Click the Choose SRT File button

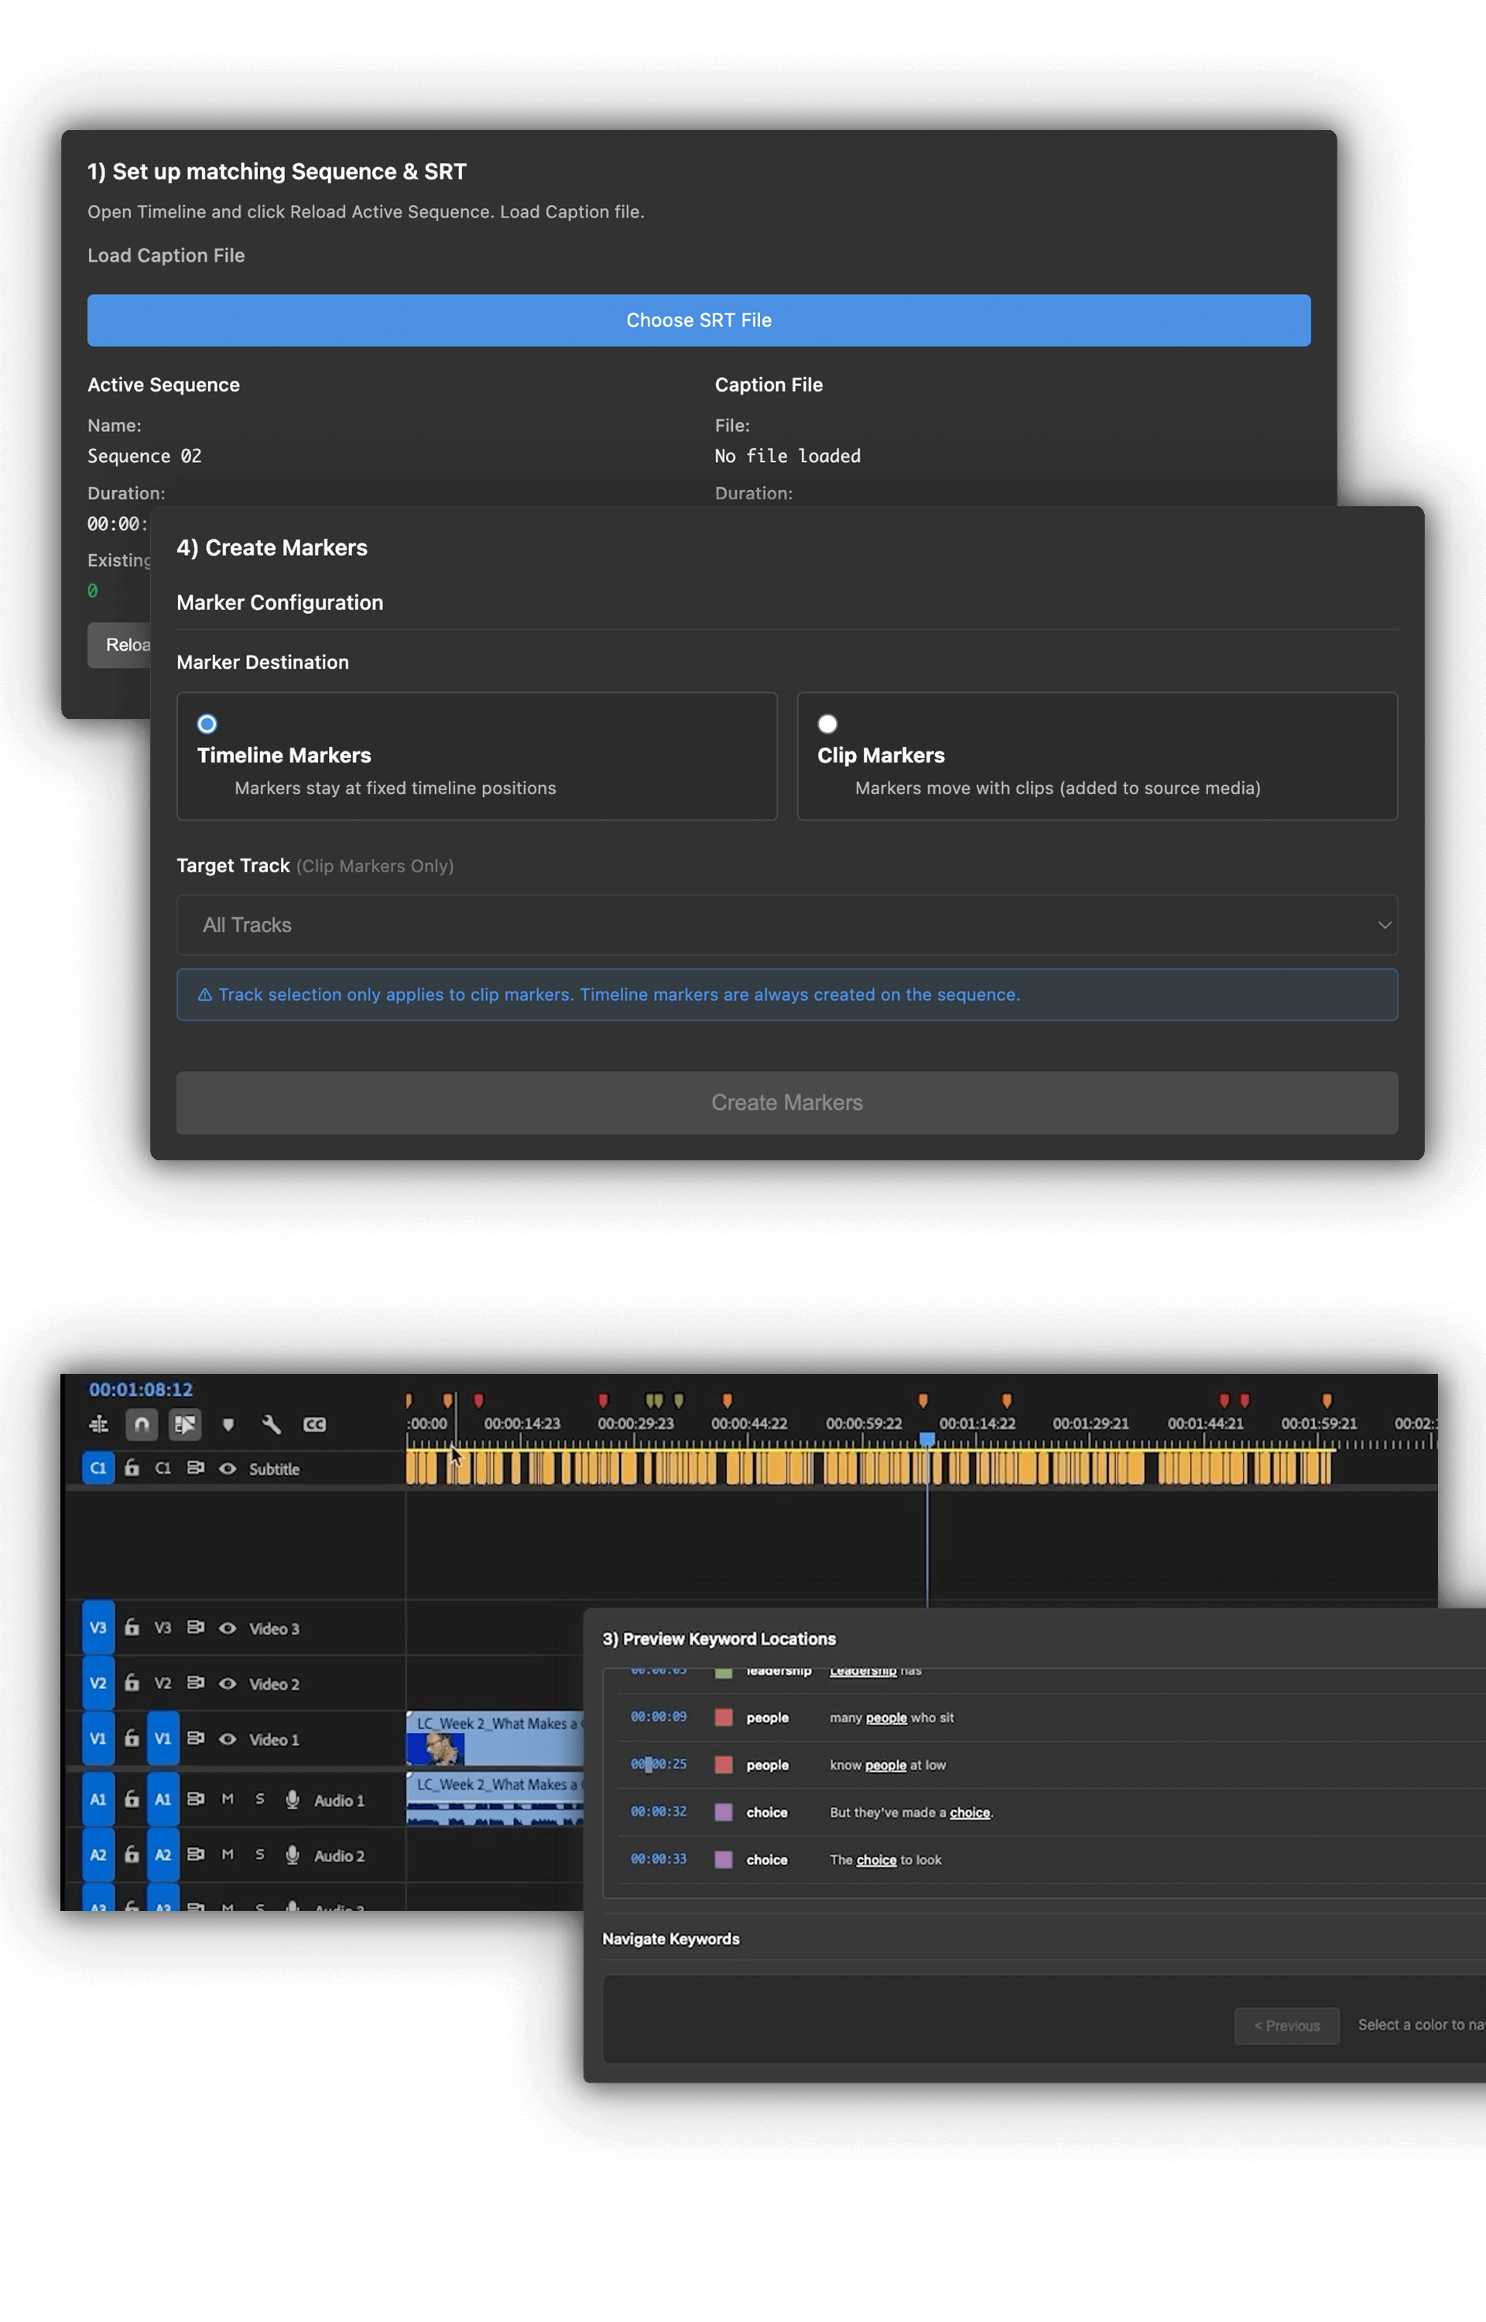(x=699, y=320)
